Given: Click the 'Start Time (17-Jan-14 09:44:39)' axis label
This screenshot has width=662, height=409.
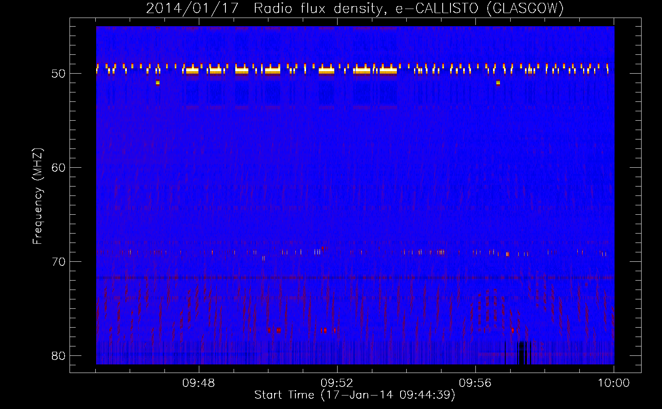Looking at the screenshot, I should [x=355, y=395].
